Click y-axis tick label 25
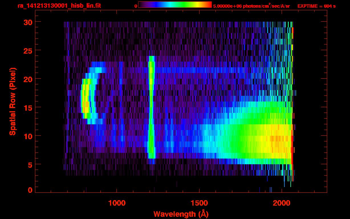The image size is (350, 219). (x=28, y=50)
